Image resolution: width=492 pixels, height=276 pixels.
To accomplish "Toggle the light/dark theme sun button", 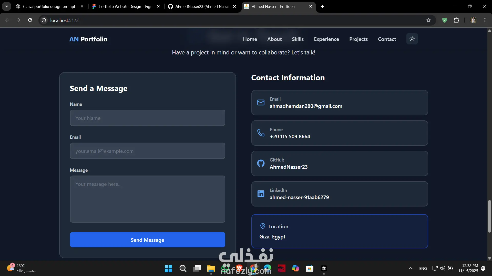I will click(x=412, y=39).
